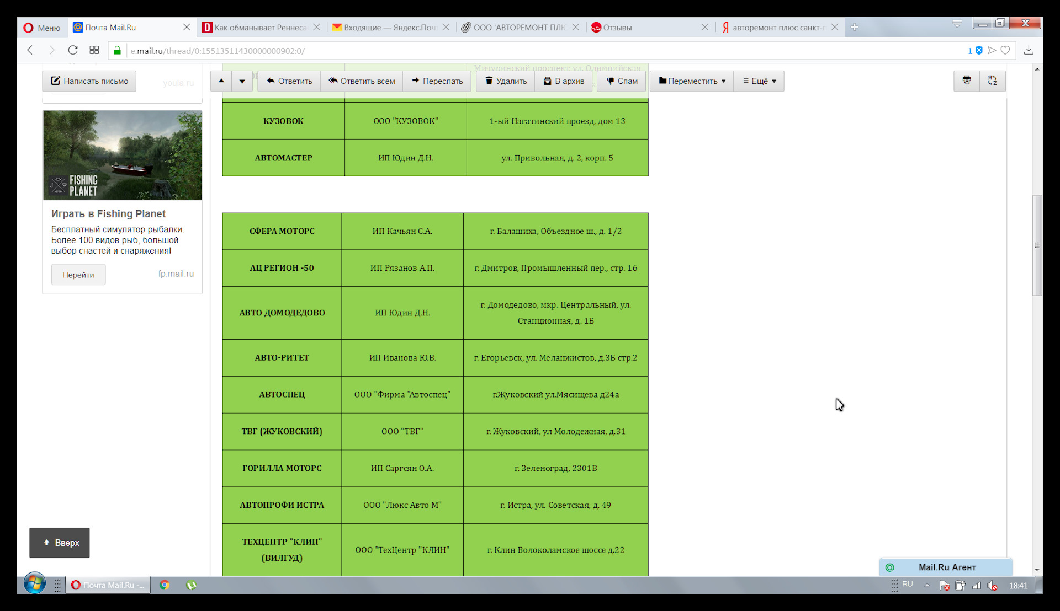This screenshot has height=611, width=1060.
Task: Open the uTorrent taskbar icon
Action: point(191,585)
